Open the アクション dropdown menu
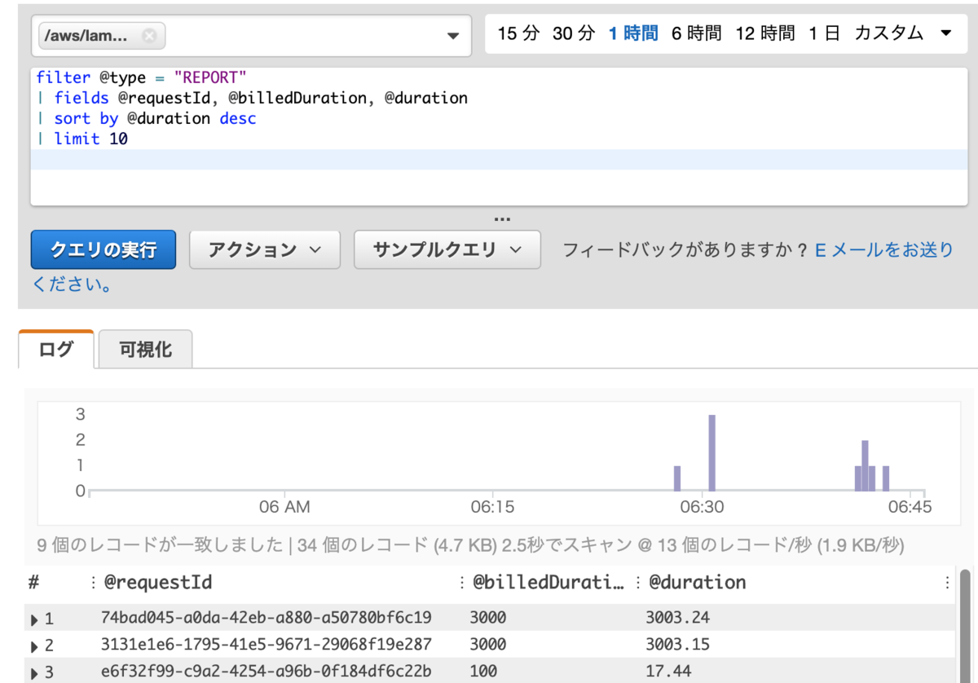Screen dimensions: 978x683 click(x=265, y=249)
